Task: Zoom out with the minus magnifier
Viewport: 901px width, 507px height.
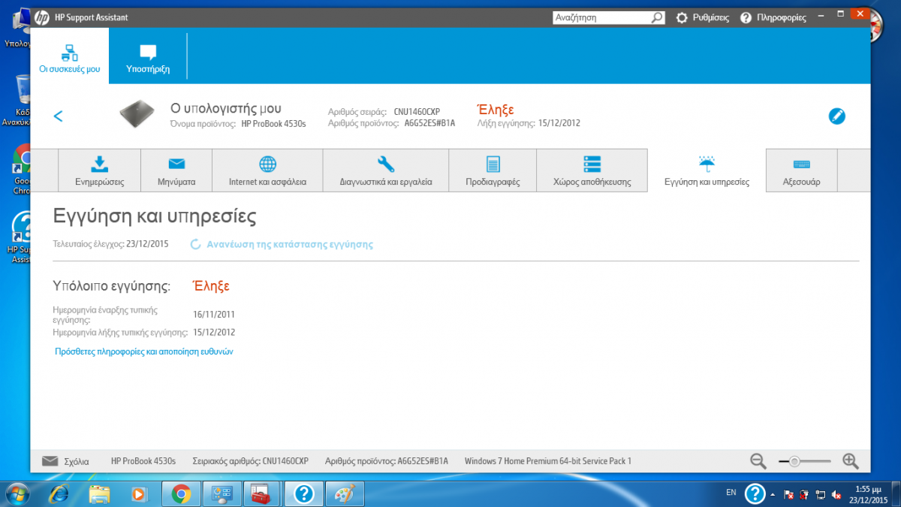Action: tap(758, 461)
